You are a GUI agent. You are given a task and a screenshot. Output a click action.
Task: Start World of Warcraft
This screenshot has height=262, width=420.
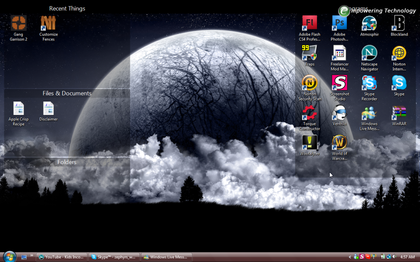[x=339, y=147]
